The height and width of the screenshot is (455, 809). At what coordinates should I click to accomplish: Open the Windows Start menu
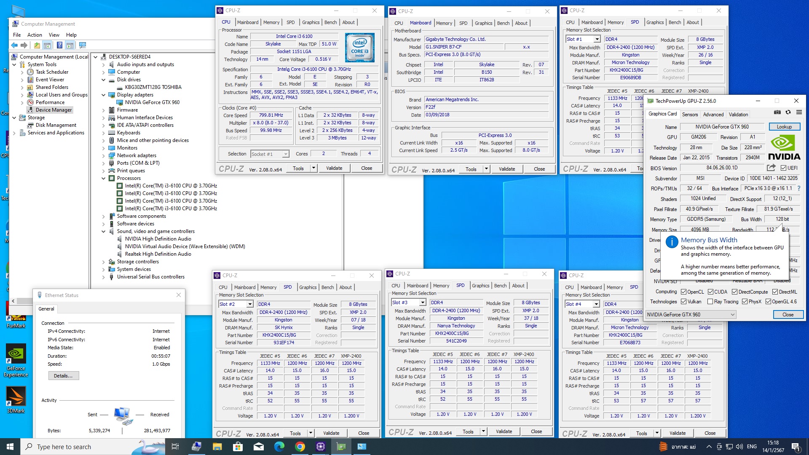click(10, 447)
